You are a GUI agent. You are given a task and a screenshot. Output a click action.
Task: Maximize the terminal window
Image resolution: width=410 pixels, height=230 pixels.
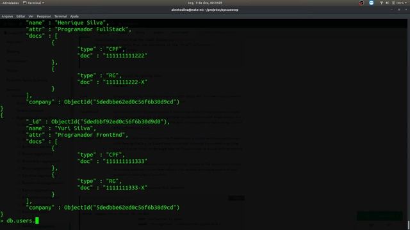coord(398,10)
